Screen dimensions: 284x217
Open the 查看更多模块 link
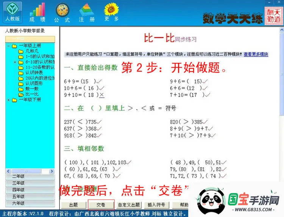point(256,54)
